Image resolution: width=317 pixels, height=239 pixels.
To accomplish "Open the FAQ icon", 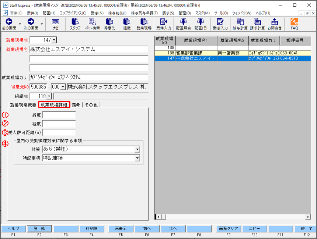I will (x=295, y=24).
